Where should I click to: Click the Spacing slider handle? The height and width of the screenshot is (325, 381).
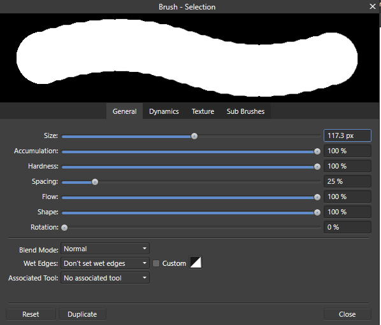(x=95, y=182)
